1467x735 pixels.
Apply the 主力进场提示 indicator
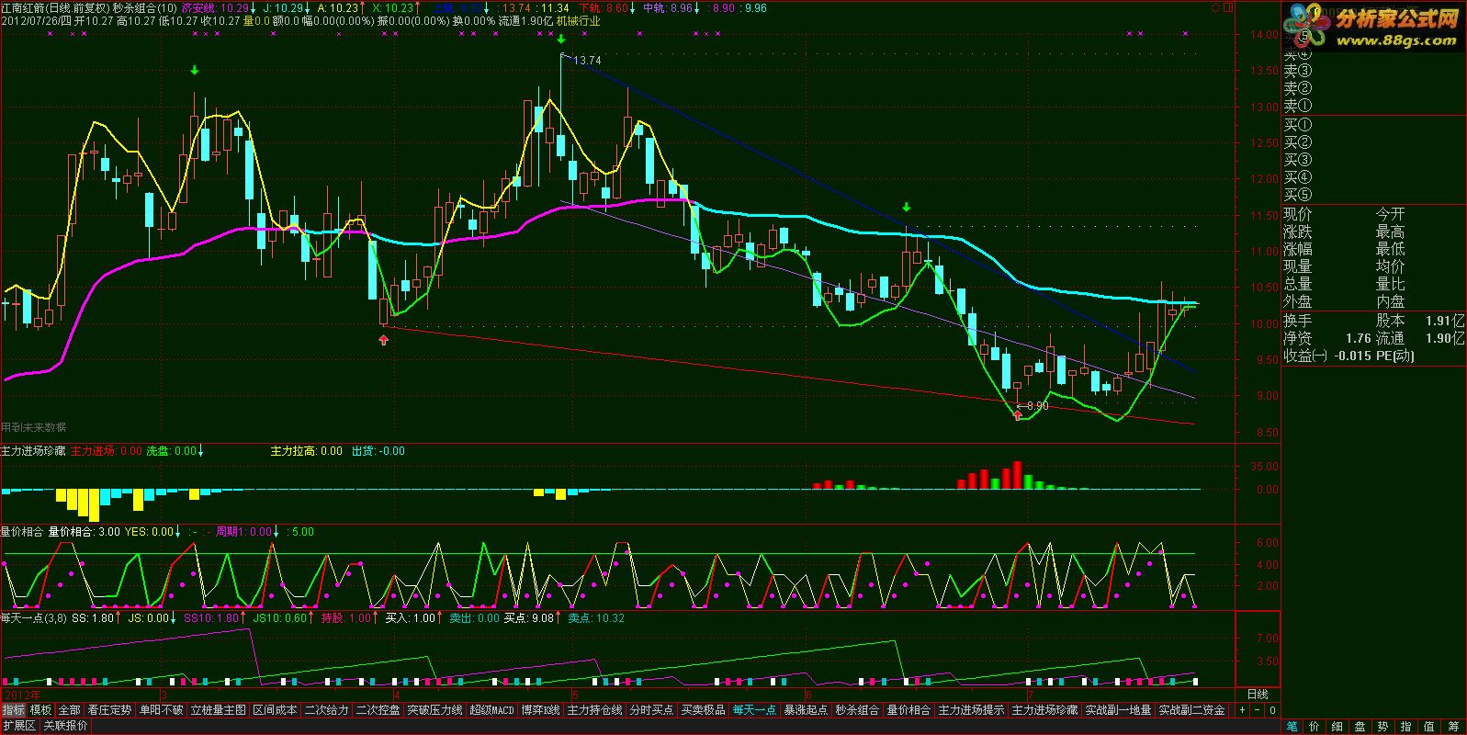[x=971, y=710]
